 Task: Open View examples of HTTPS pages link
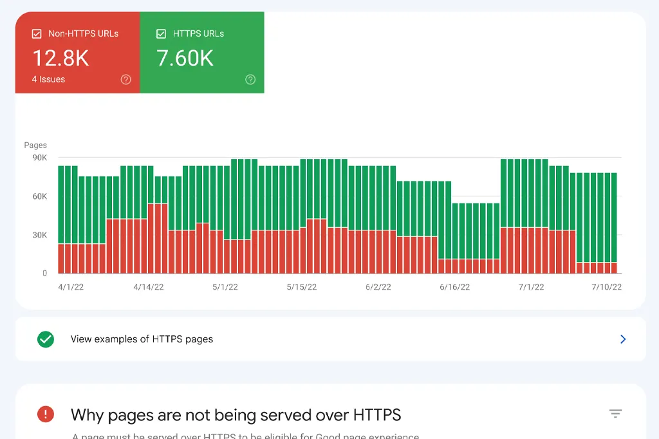(x=142, y=339)
